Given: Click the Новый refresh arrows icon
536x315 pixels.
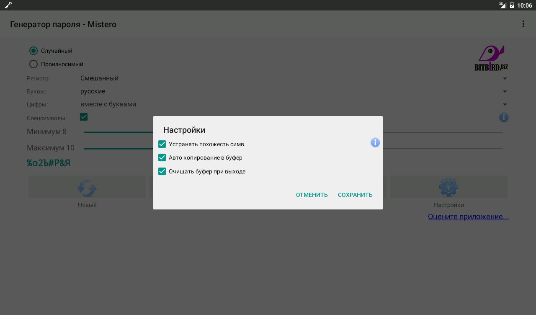Looking at the screenshot, I should [x=87, y=188].
